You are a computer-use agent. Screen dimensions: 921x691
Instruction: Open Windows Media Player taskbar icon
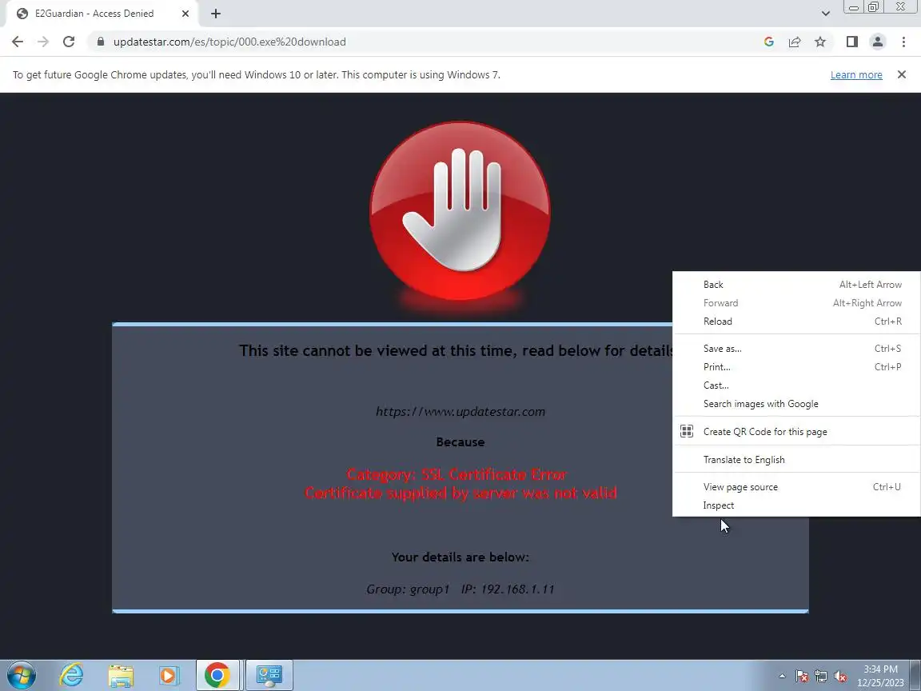pos(169,675)
